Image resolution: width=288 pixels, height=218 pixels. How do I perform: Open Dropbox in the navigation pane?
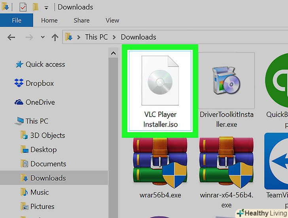[x=40, y=83]
